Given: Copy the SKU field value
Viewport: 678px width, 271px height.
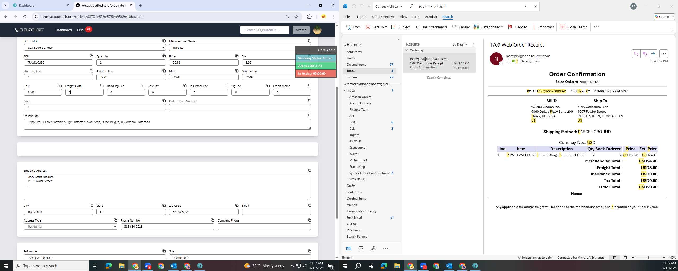Looking at the screenshot, I should pos(91,56).
